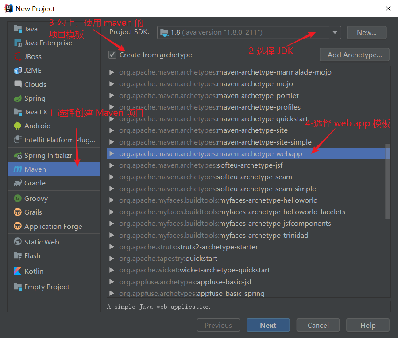Select myfaces-archetype-jsfcomponents row

248,224
